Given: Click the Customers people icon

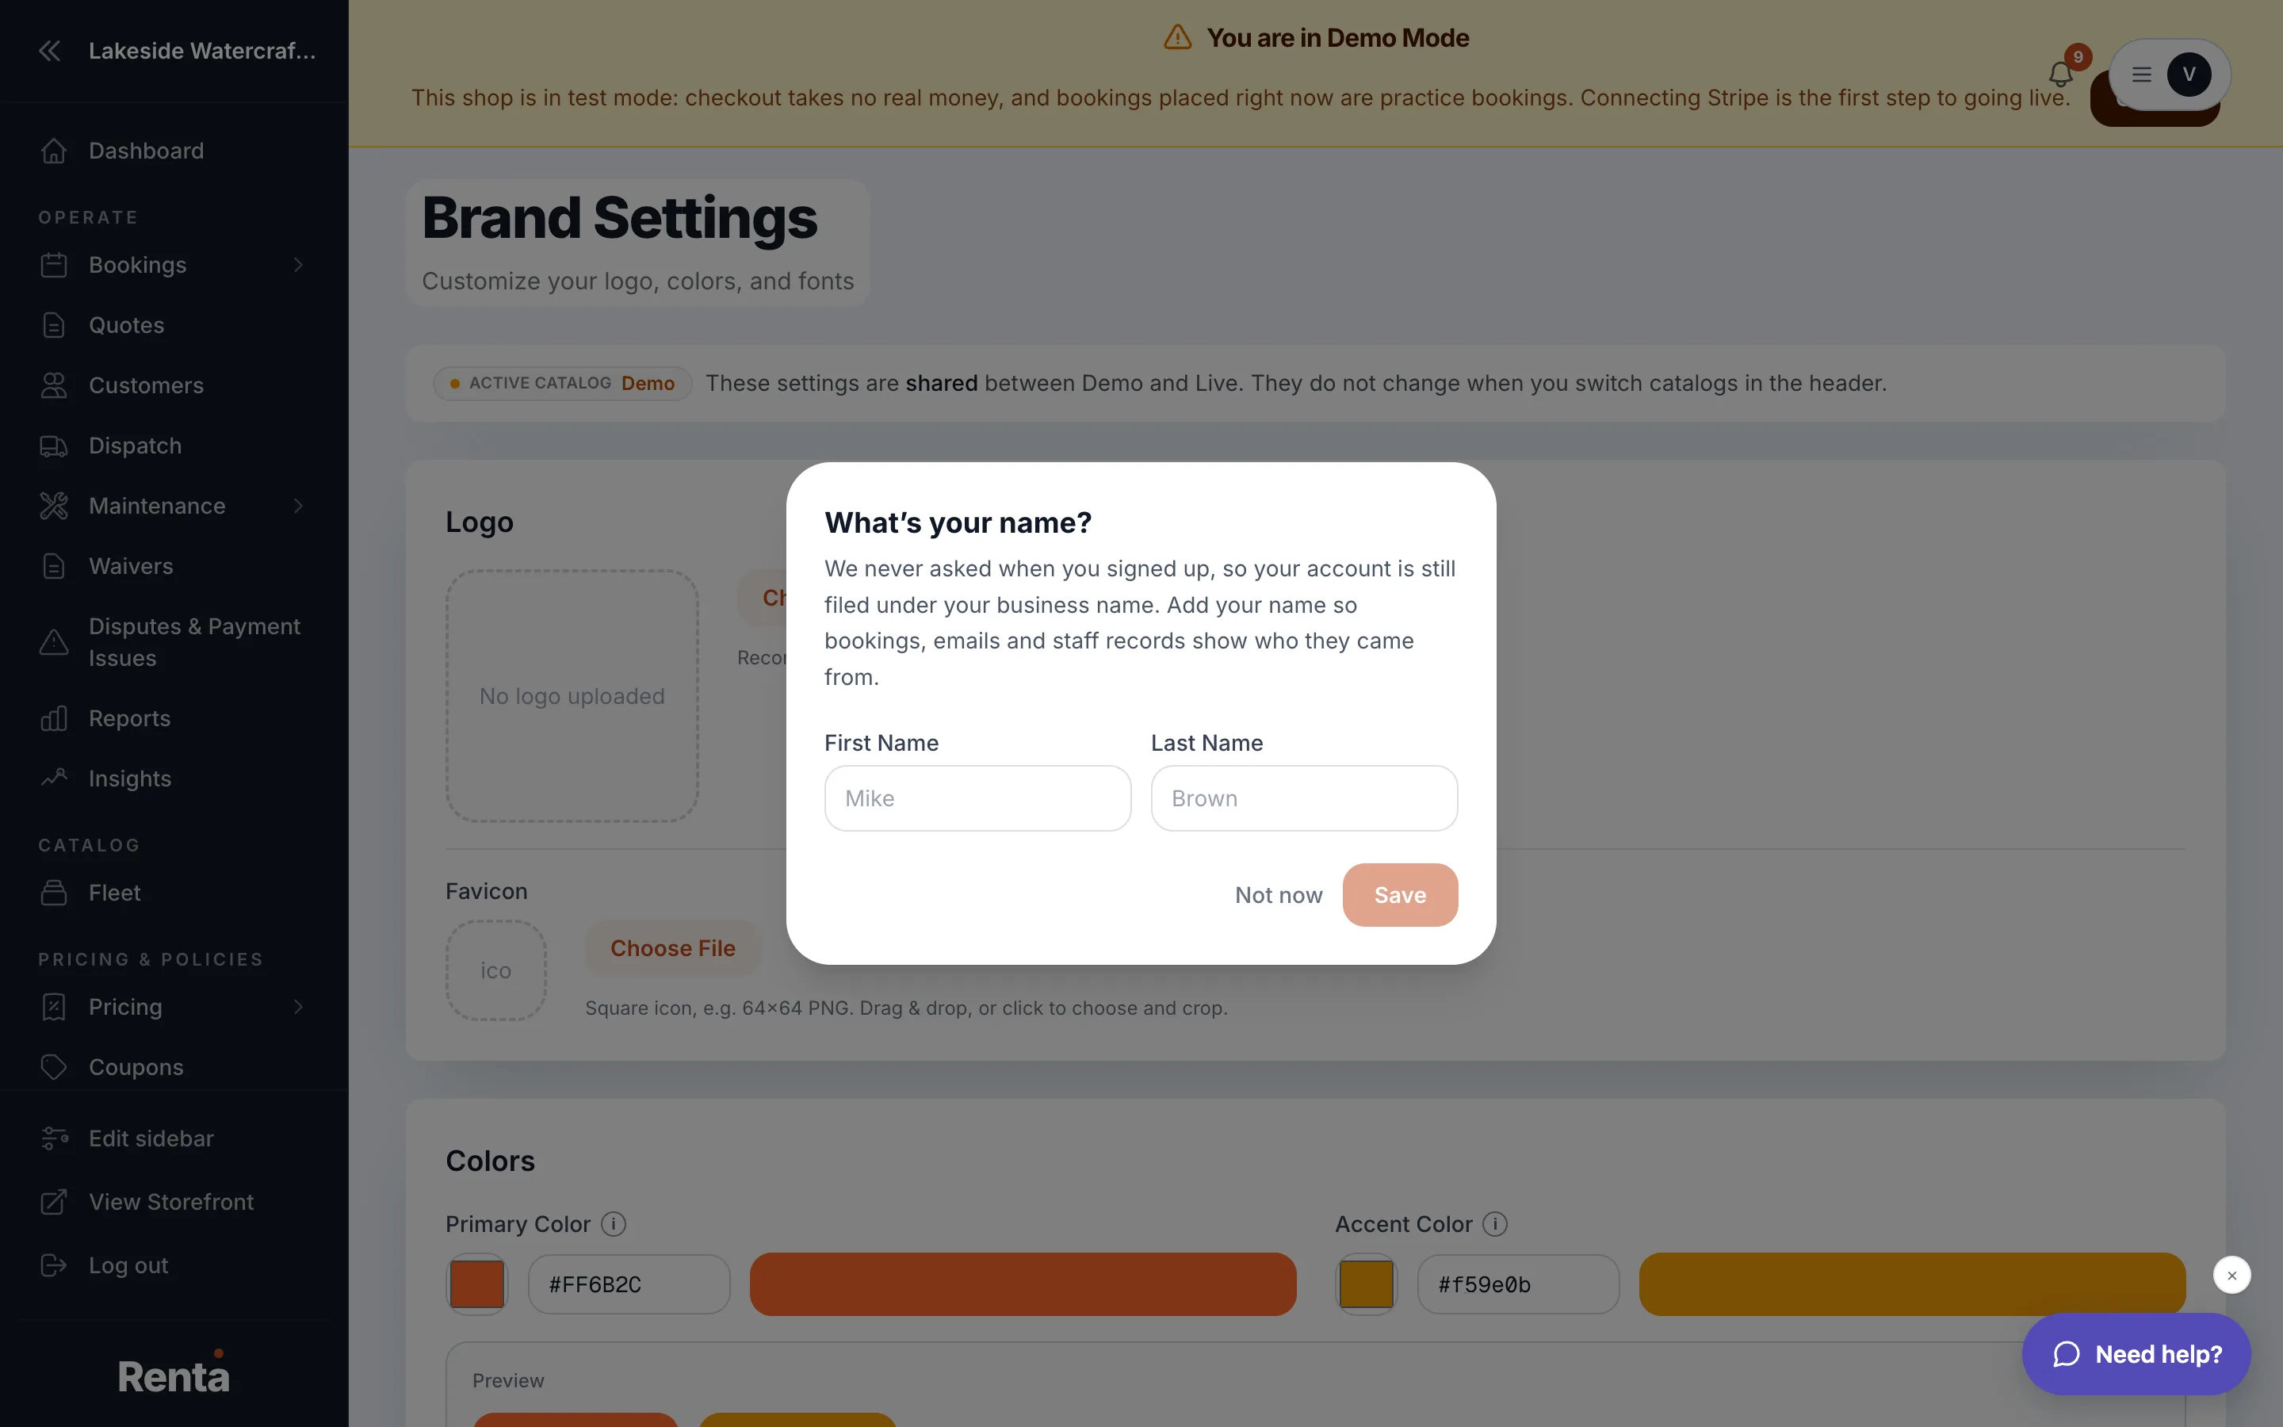Looking at the screenshot, I should tap(54, 385).
